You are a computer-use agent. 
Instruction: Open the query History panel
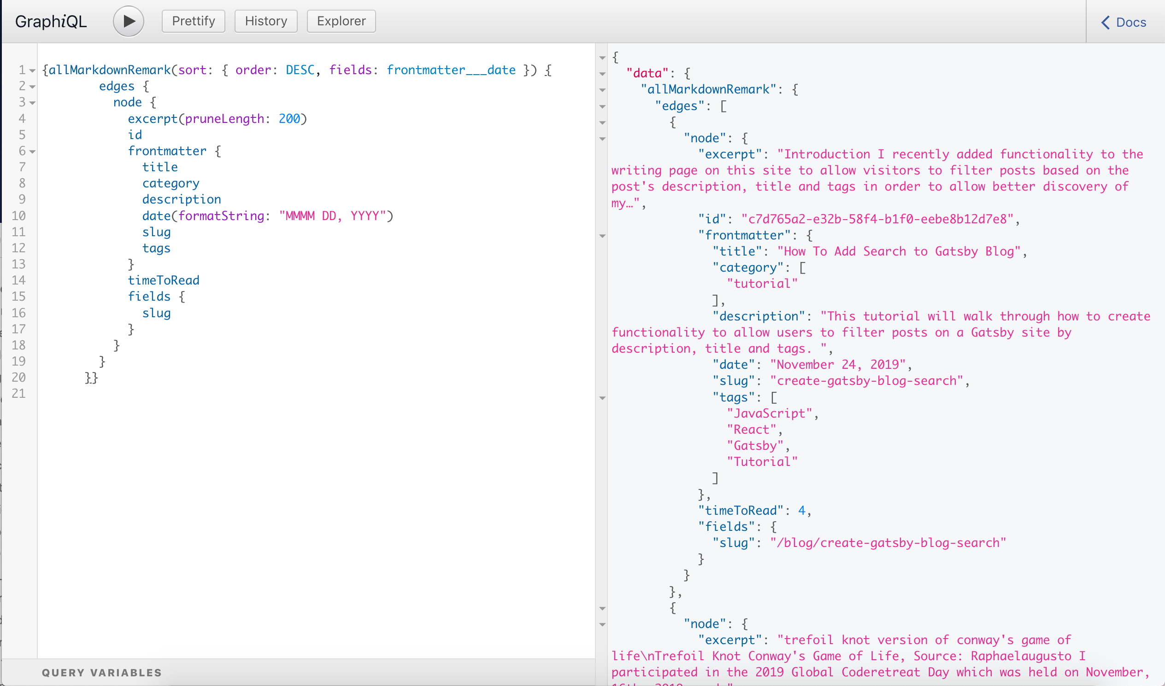coord(265,21)
